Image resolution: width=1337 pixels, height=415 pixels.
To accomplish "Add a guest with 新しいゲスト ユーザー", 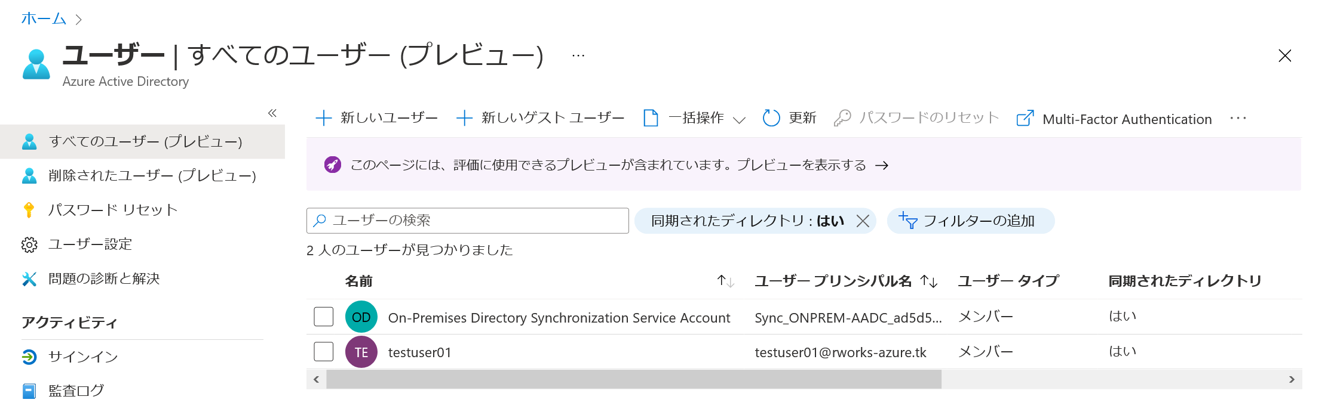I will click(x=541, y=118).
